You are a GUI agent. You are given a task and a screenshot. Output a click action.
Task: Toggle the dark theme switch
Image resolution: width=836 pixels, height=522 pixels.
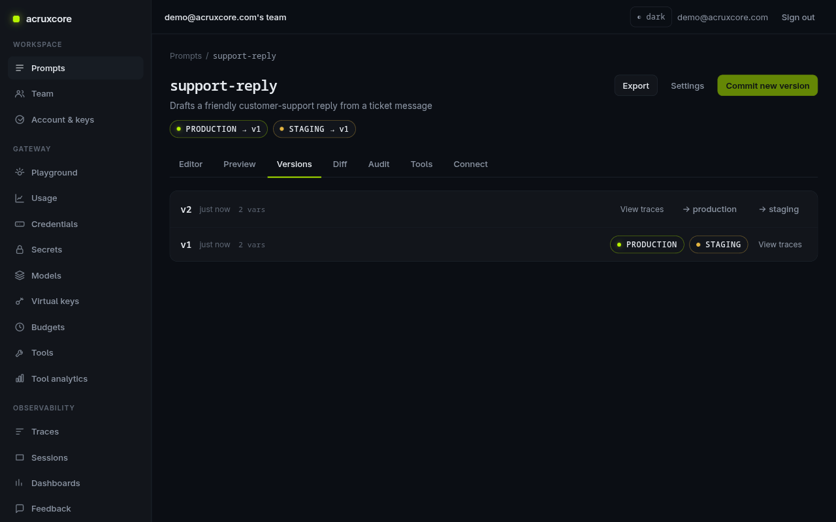[x=651, y=17]
